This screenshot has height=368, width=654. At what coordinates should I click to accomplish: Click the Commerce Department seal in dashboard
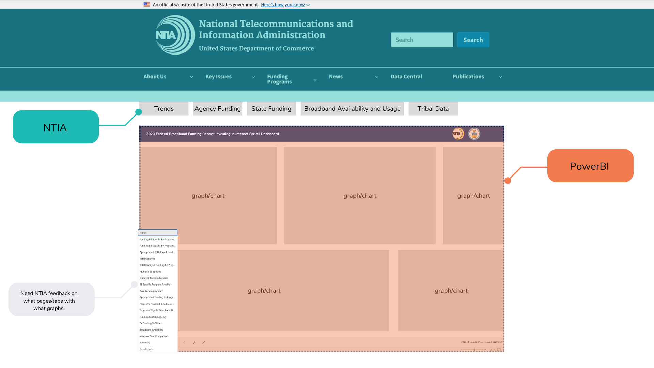tap(474, 134)
